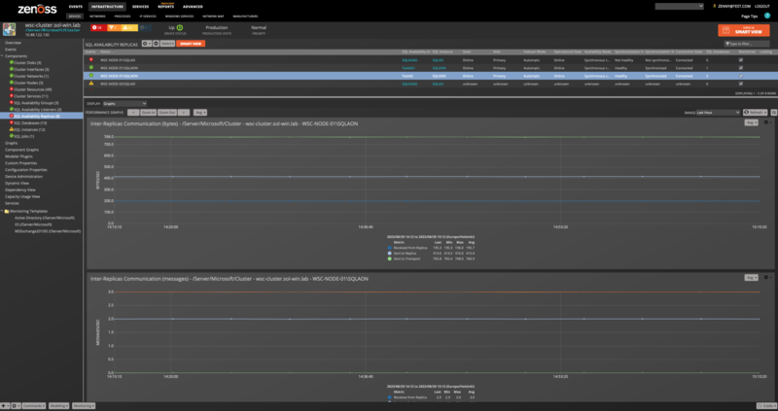The height and width of the screenshot is (411, 778).
Task: Toggle Monitored checkbox for second row TestAG1
Action: tap(741, 68)
